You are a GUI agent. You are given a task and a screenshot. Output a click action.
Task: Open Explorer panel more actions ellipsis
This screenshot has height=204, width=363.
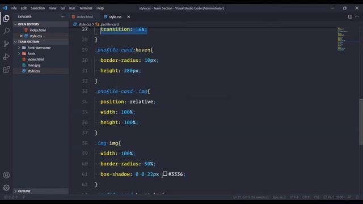coord(62,17)
